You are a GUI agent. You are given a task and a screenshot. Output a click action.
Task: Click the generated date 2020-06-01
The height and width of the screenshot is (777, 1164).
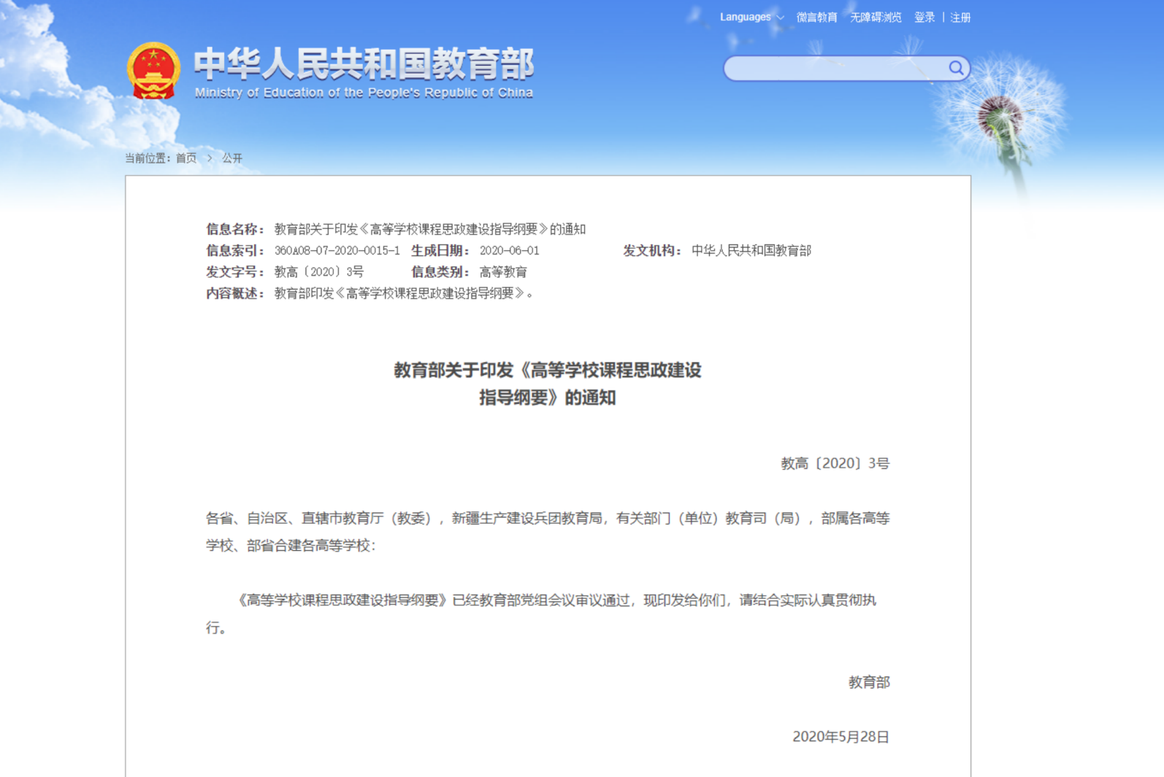[x=510, y=250]
